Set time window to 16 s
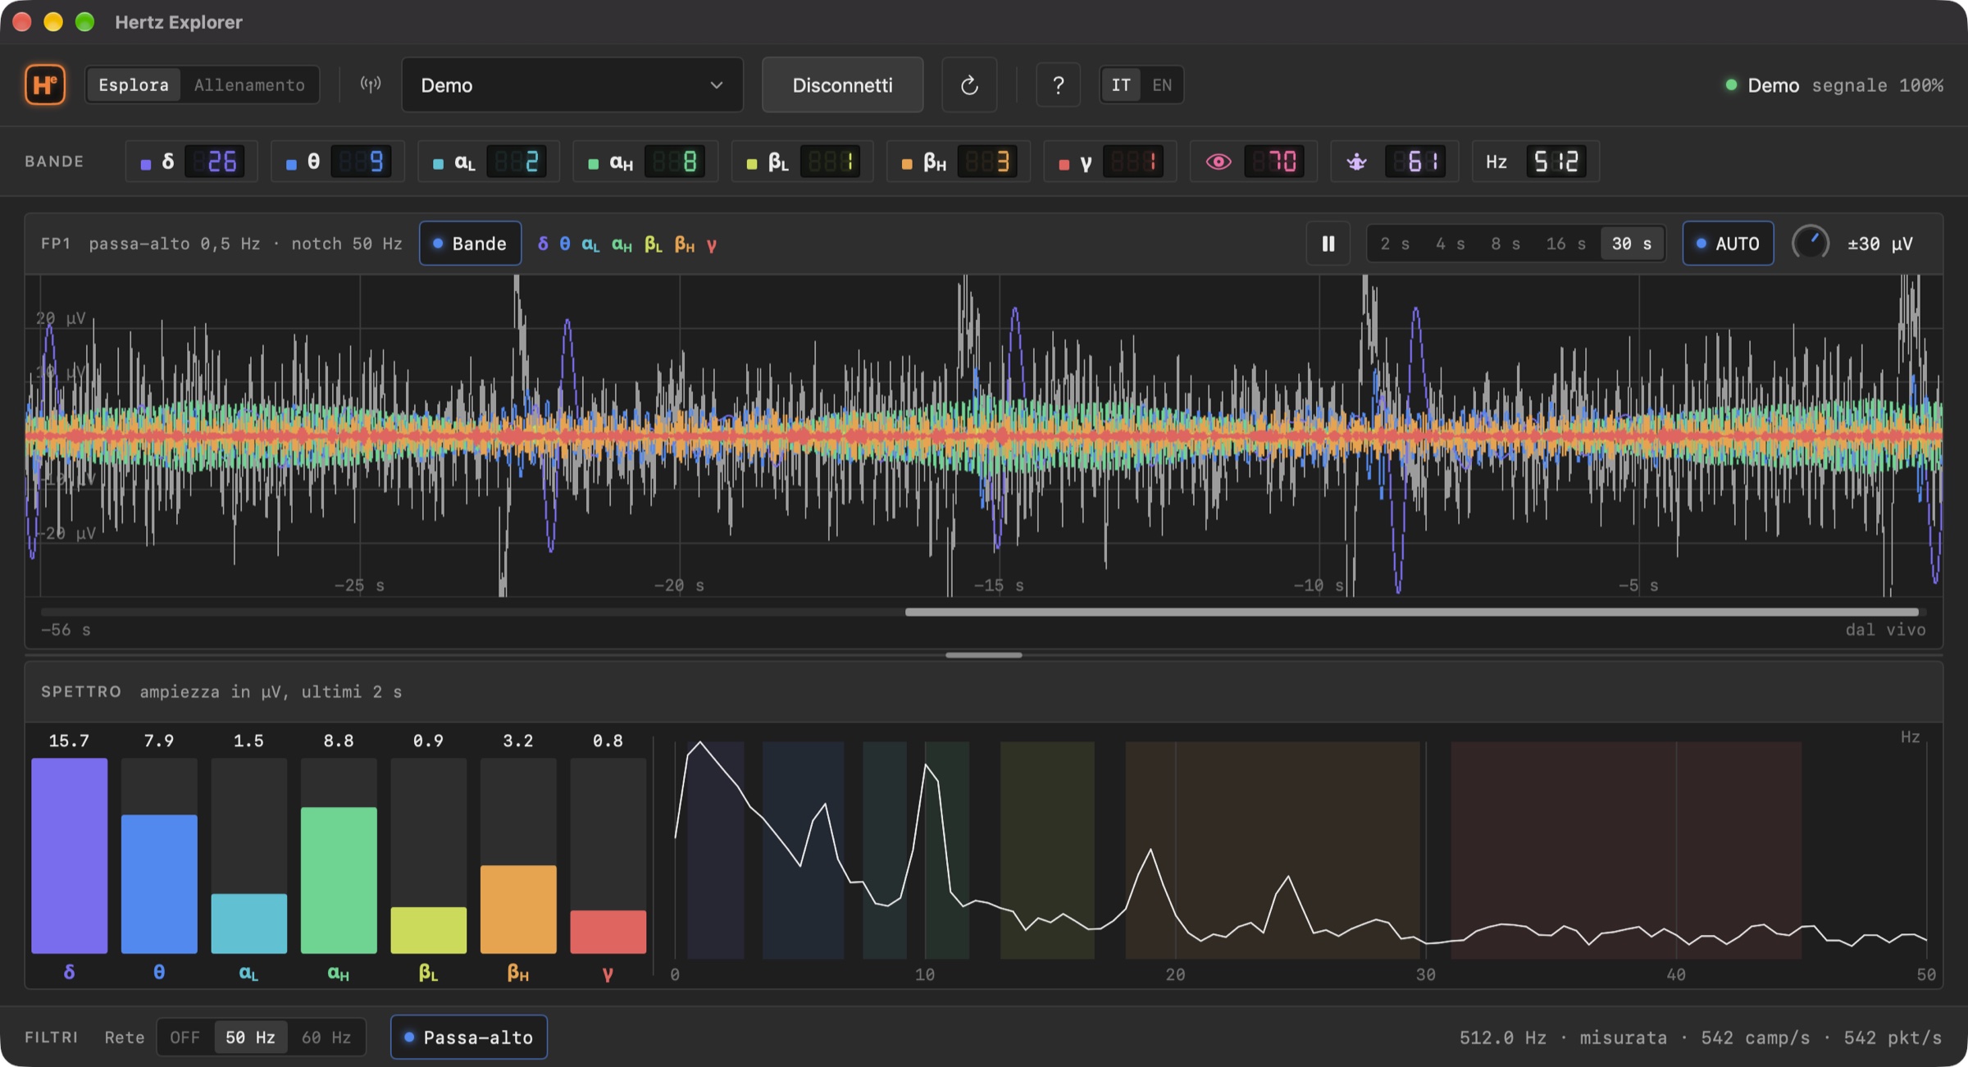Viewport: 1968px width, 1067px height. pos(1565,244)
